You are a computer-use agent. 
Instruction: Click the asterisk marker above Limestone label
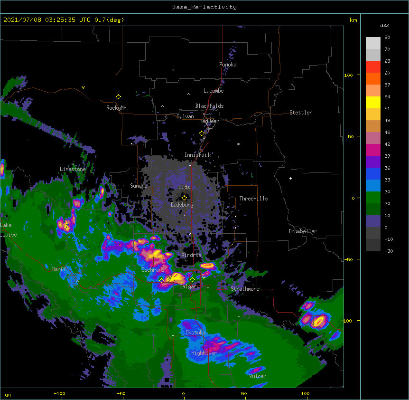click(73, 164)
